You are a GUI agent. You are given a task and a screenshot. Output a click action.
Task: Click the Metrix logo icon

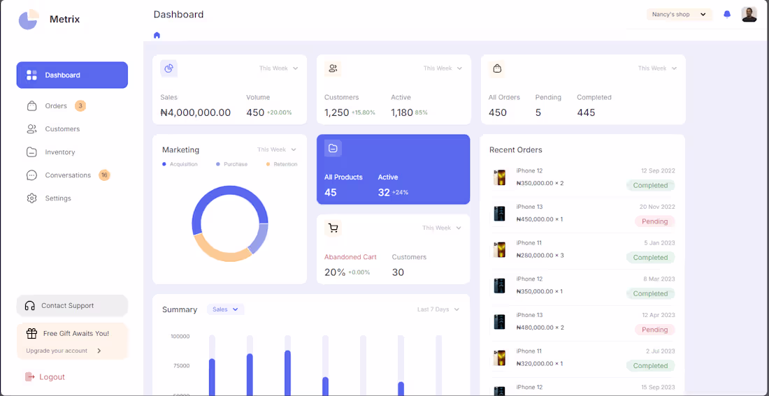click(x=29, y=20)
